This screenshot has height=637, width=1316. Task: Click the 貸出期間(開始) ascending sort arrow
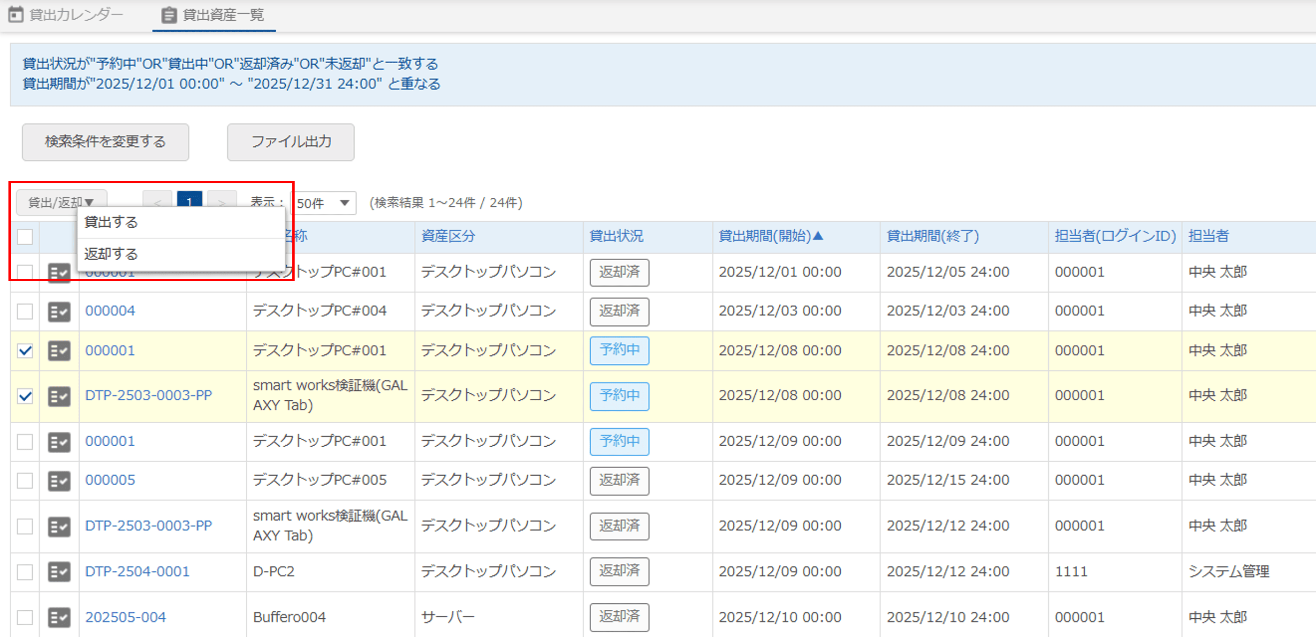coord(818,236)
